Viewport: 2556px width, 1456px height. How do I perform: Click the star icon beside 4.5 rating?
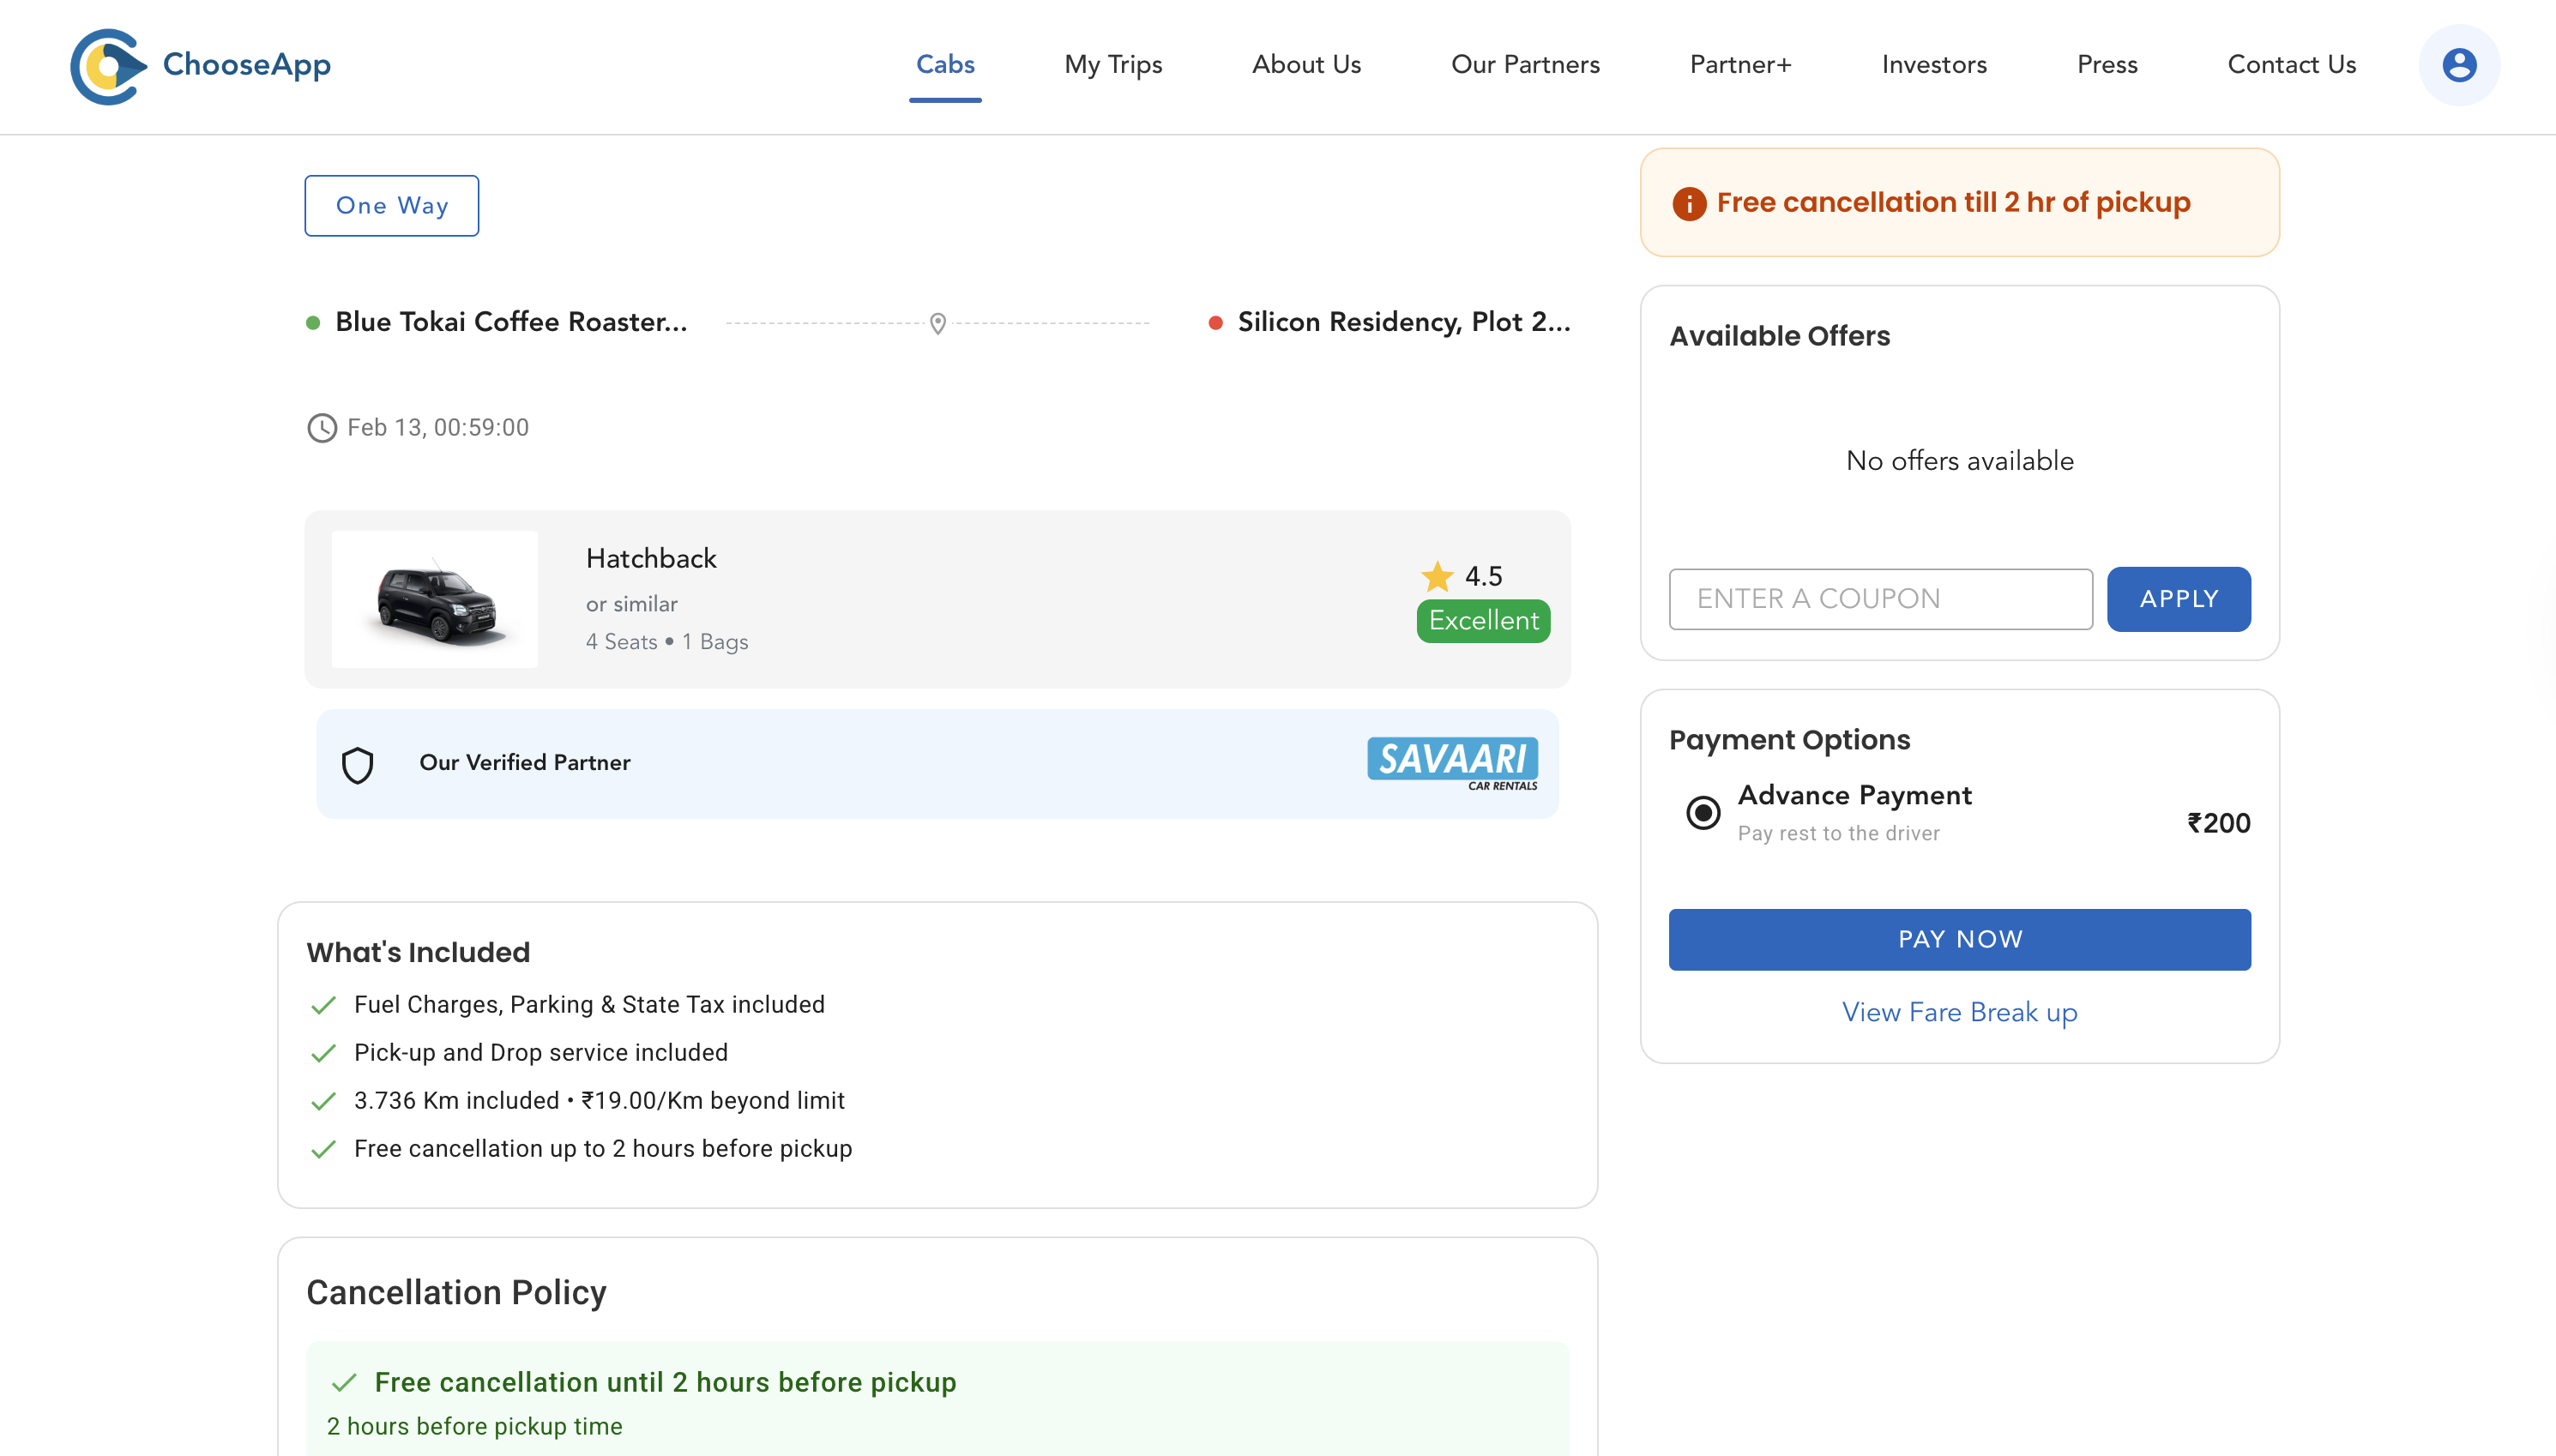[x=1438, y=575]
